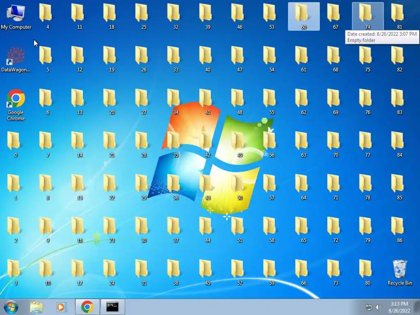Click the folder labeled 9
This screenshot has width=420, height=315.
(48, 230)
